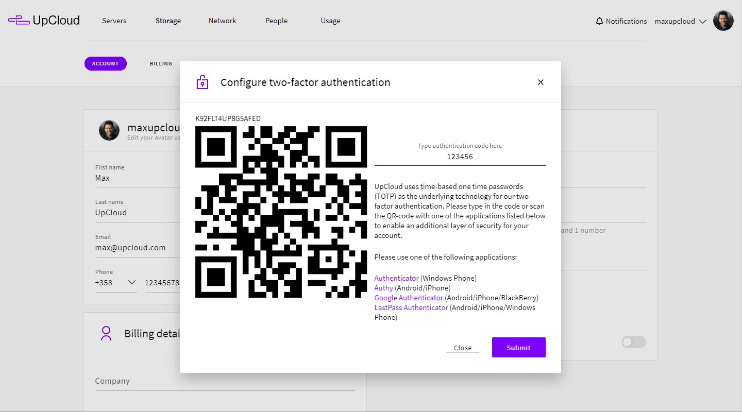Click the secret key K92FLT4UP8G5AFED text
Screen dimensions: 742x412
(x=228, y=118)
